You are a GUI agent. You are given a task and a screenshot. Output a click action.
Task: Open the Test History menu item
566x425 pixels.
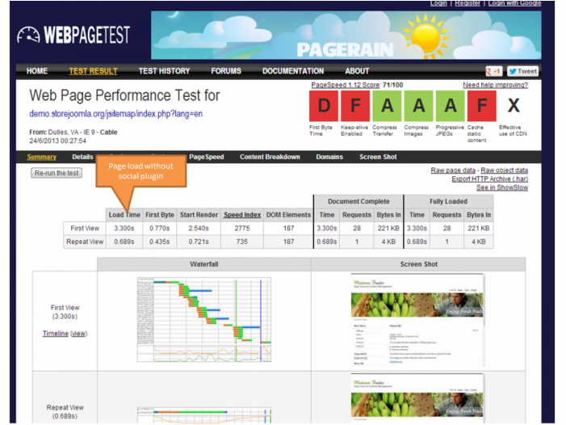164,71
